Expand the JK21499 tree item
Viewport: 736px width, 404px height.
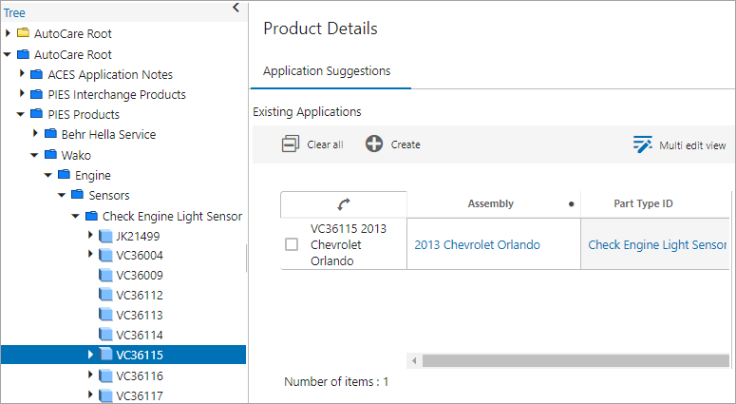[x=91, y=235]
